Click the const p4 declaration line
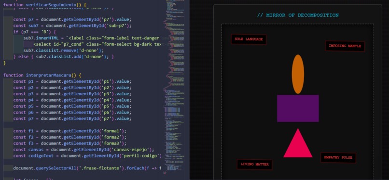389x180 pixels. click(x=72, y=100)
